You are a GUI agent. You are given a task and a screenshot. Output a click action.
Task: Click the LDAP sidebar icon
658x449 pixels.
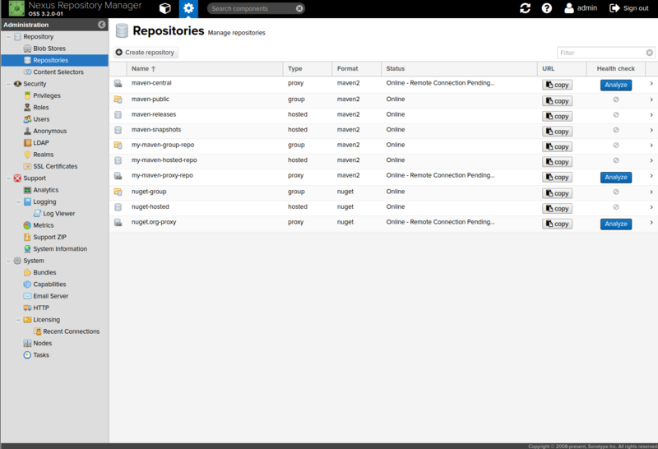tap(27, 142)
